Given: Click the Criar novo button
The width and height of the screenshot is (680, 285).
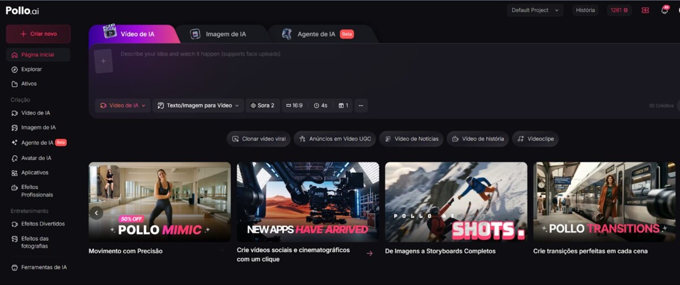Looking at the screenshot, I should [x=39, y=34].
